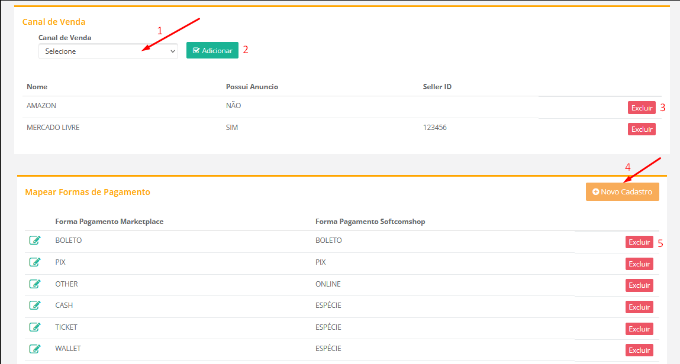Click the Seller ID column header
680x364 pixels.
(437, 87)
